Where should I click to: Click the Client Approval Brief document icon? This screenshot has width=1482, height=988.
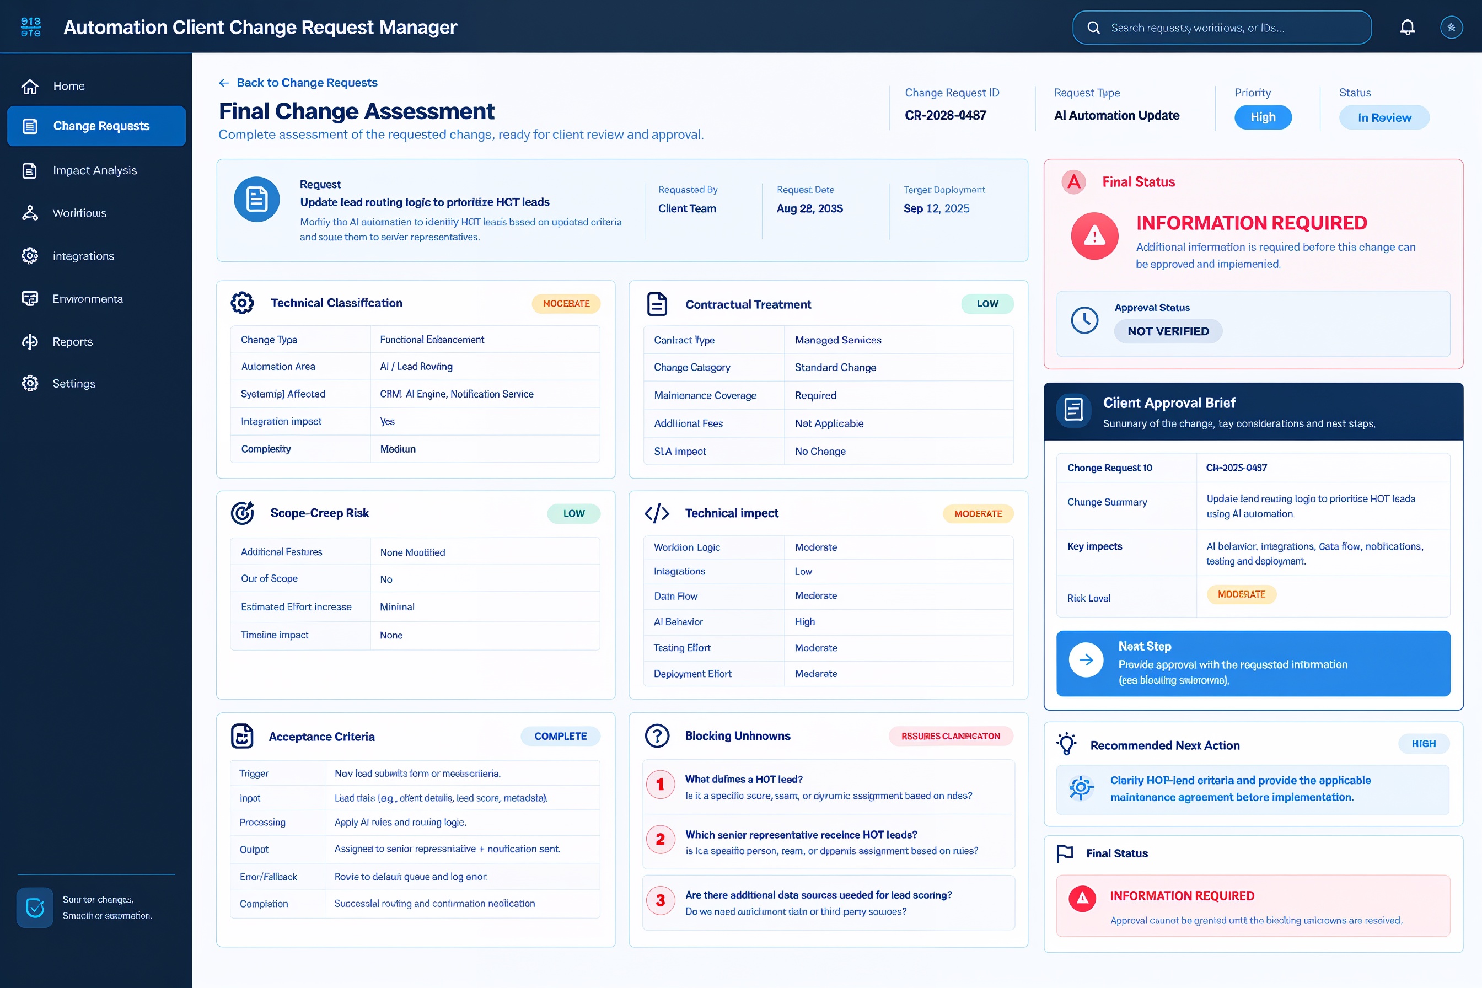coord(1073,410)
